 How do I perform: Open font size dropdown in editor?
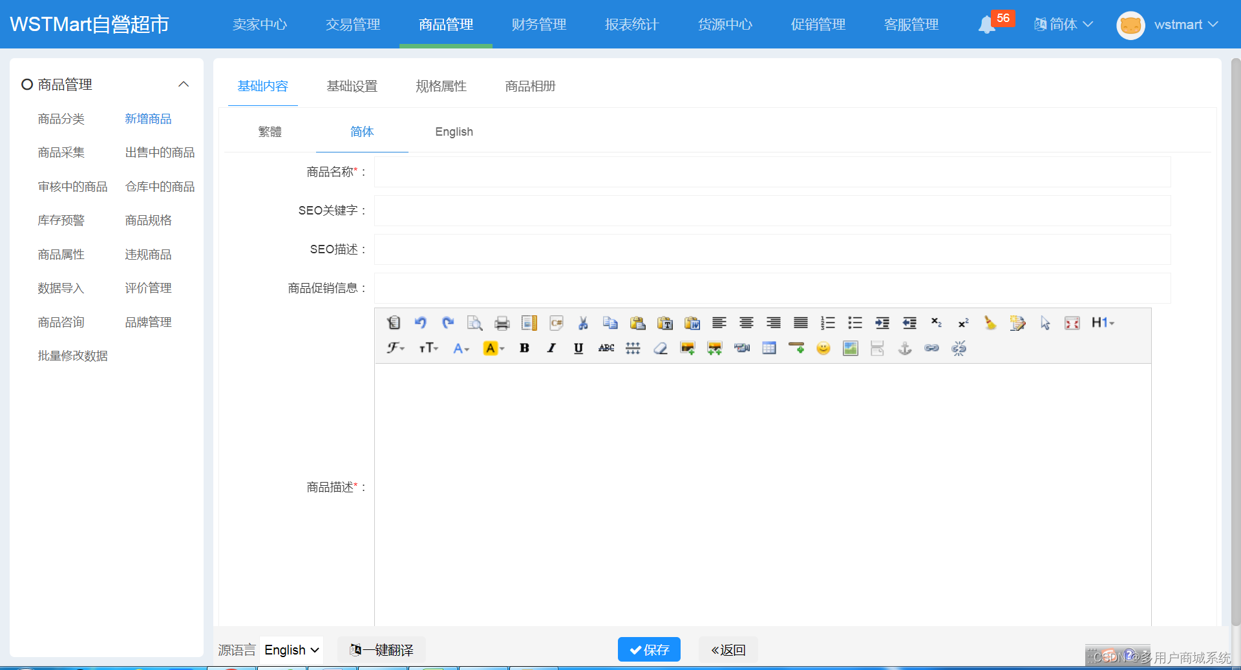pyautogui.click(x=429, y=348)
